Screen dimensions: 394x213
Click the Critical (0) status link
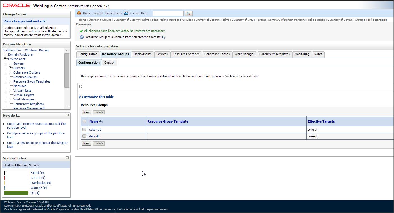click(x=38, y=178)
